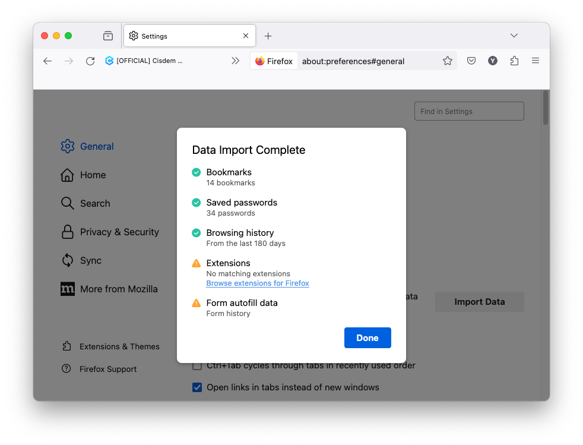This screenshot has height=445, width=583.
Task: Show more bookmarks toolbar items chevron
Action: click(236, 61)
